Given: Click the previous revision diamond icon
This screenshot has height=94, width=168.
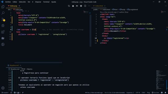Looking at the screenshot, I should pos(73,6).
